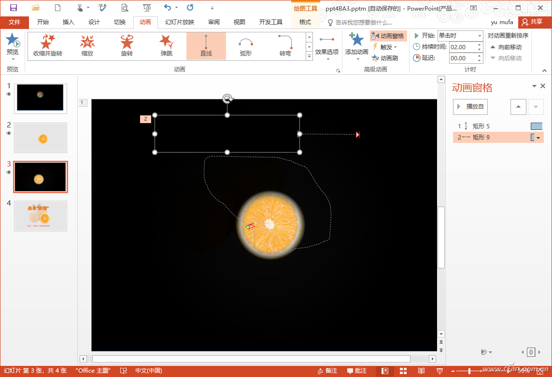Click the 持续时间 field showing 02.00
Screen dimensions: 552x377
(463, 47)
